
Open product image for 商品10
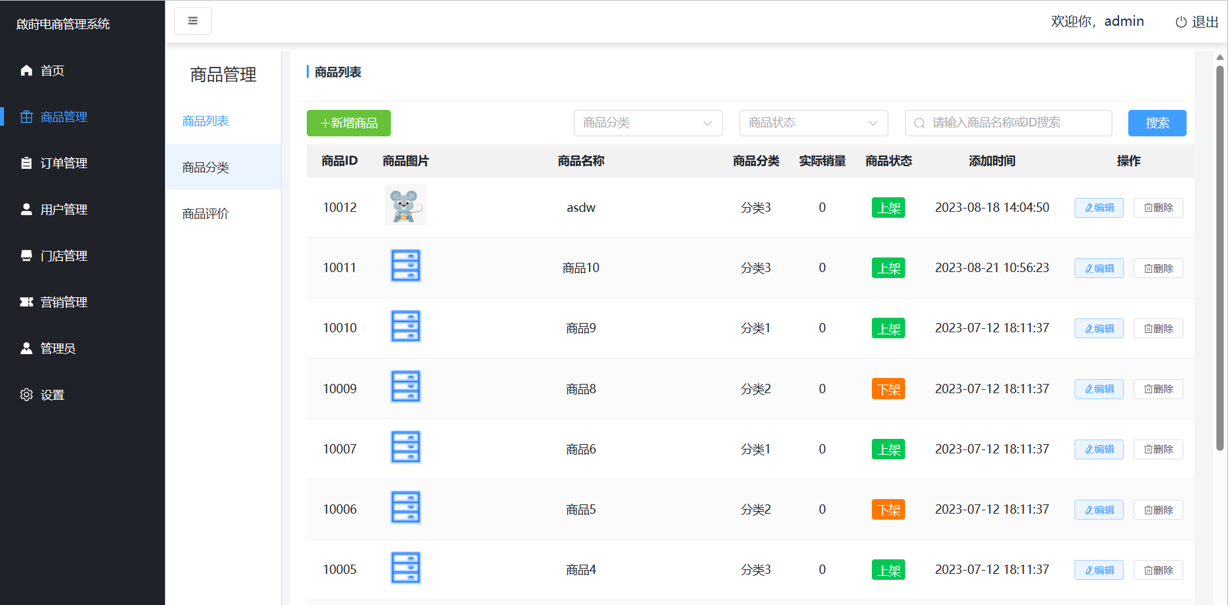pyautogui.click(x=405, y=265)
